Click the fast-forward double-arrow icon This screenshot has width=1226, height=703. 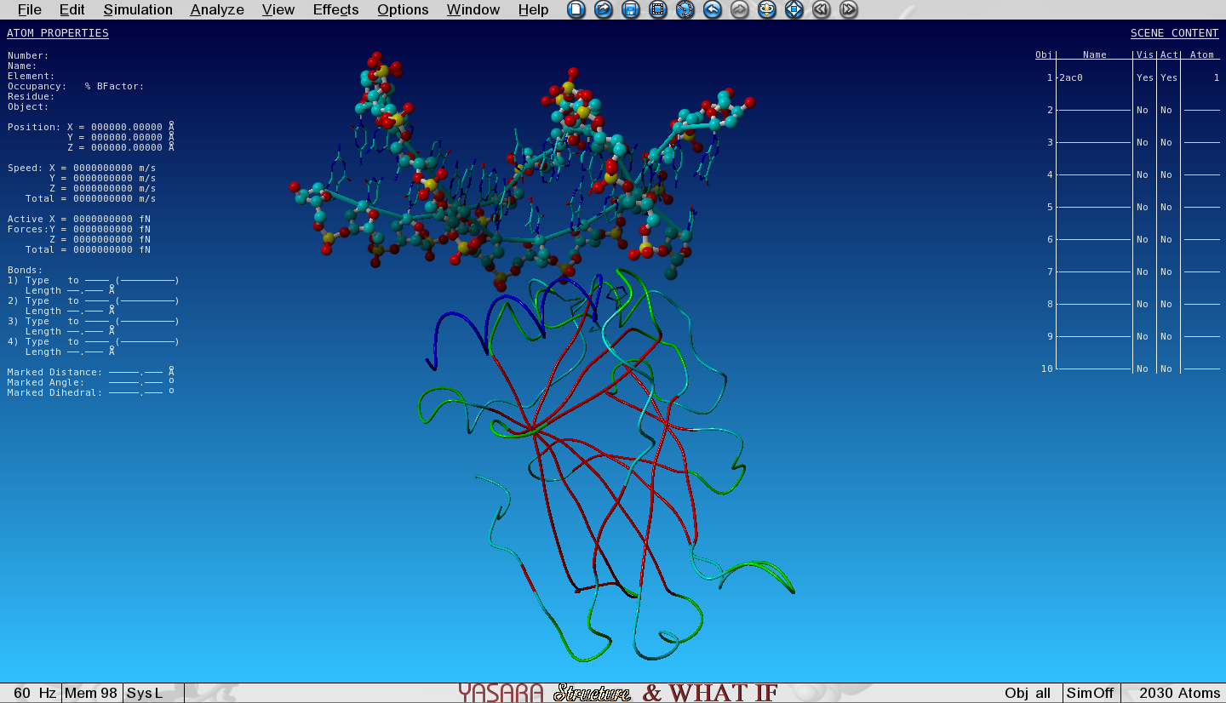849,10
